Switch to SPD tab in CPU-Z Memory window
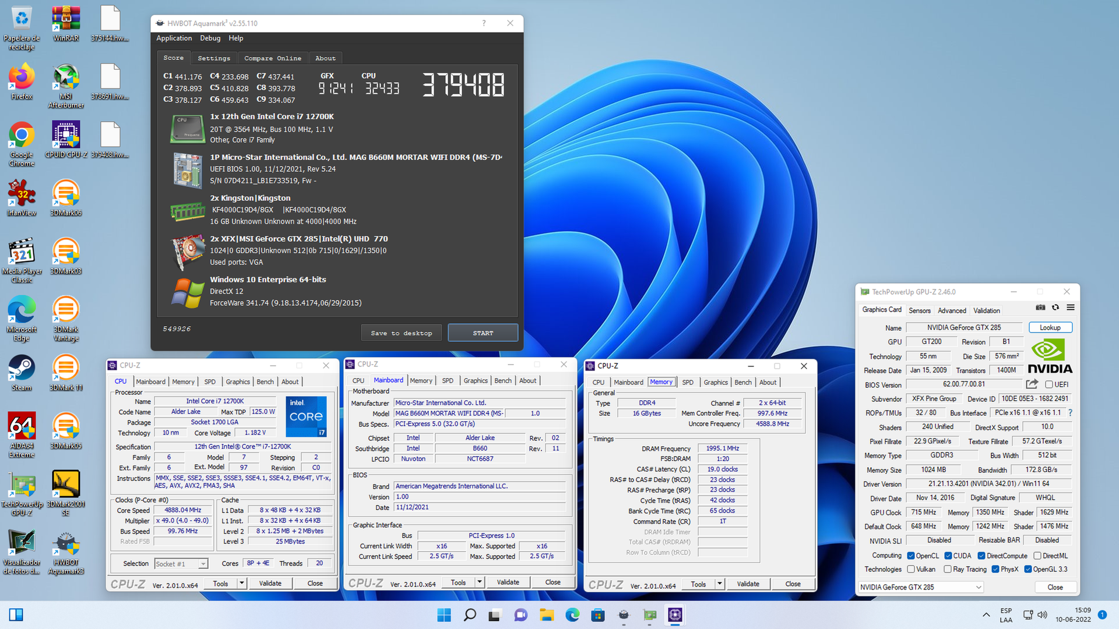The width and height of the screenshot is (1119, 629). (x=688, y=382)
